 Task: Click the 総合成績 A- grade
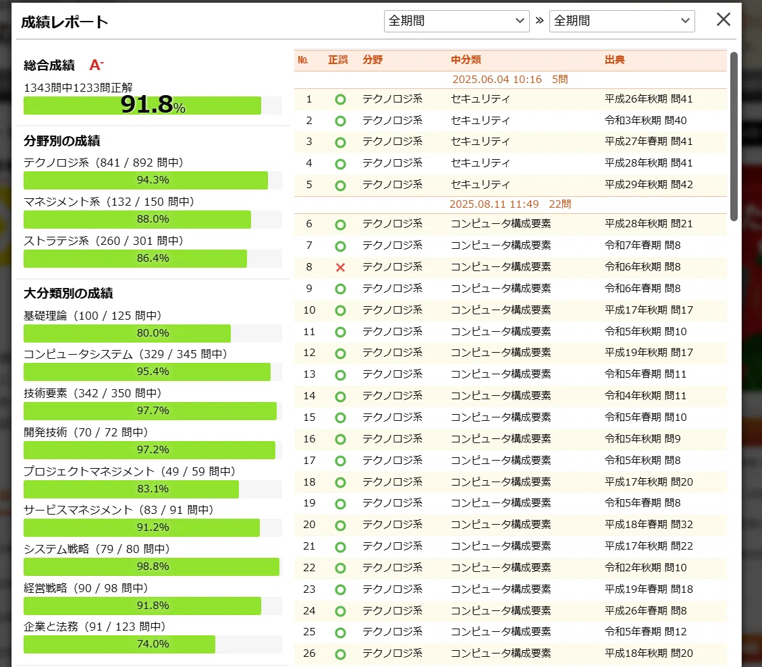pos(97,65)
